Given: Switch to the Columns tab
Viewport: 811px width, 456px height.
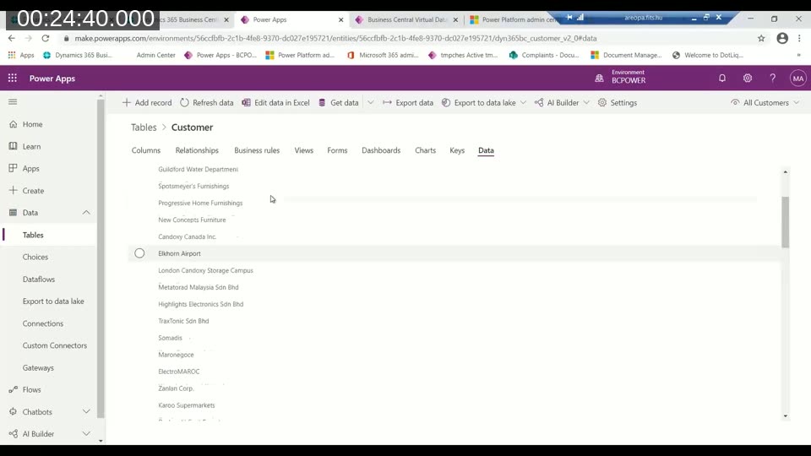Looking at the screenshot, I should [146, 150].
